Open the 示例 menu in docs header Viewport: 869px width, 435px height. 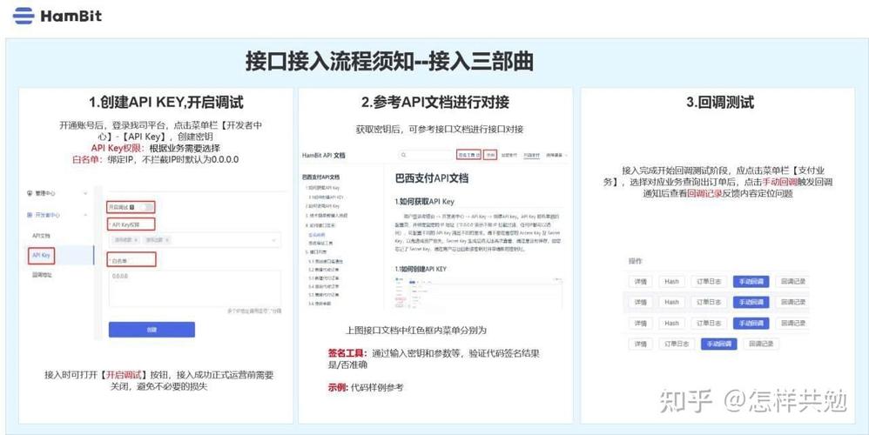click(x=490, y=156)
